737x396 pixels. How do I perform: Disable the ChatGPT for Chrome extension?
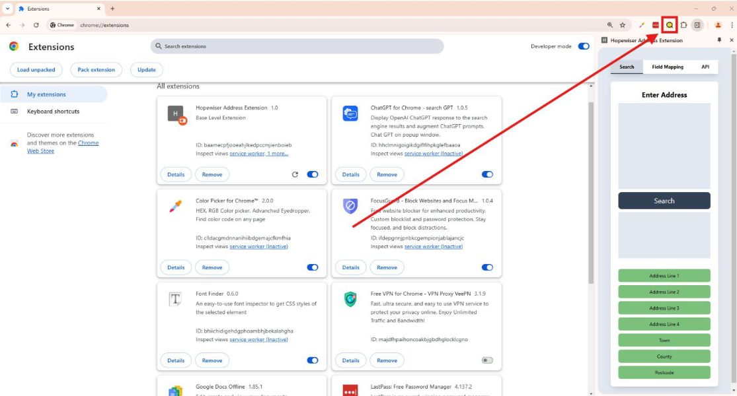487,175
